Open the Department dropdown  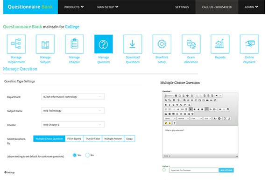(x=73, y=97)
